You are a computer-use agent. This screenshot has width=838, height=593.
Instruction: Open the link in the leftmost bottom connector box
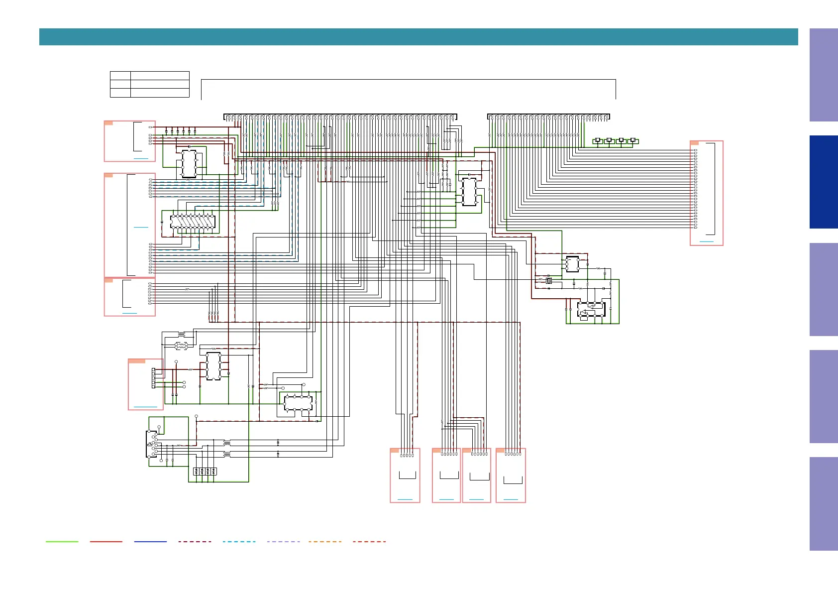click(405, 499)
